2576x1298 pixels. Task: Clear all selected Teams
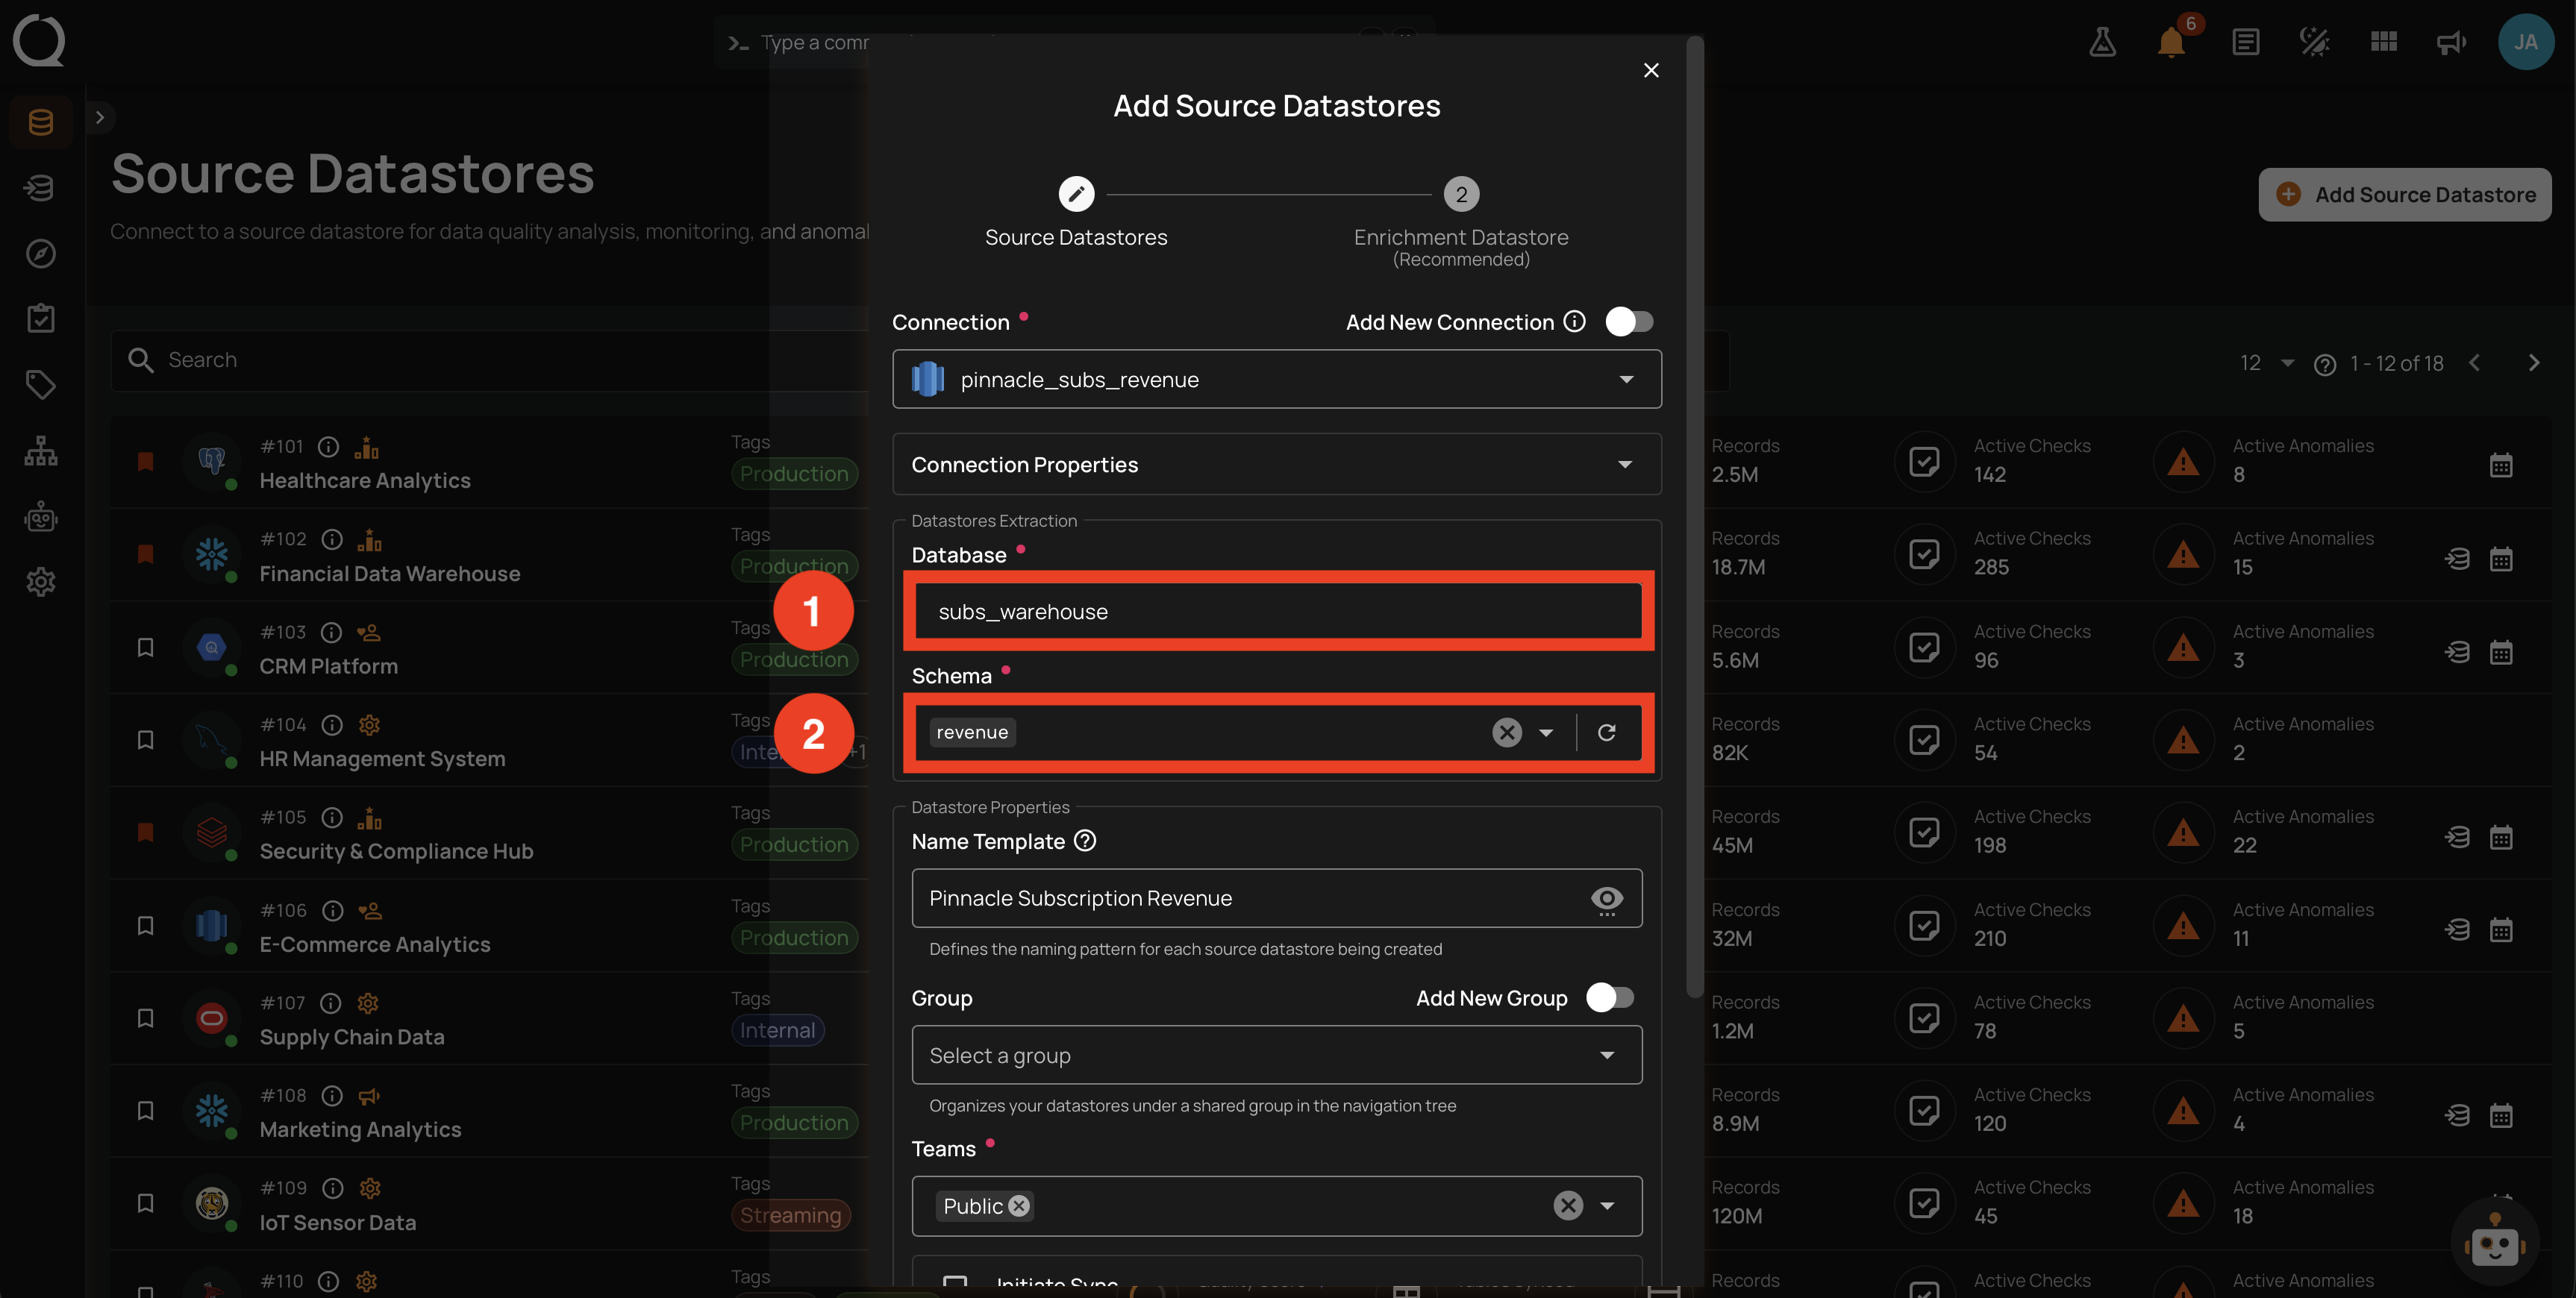point(1568,1206)
